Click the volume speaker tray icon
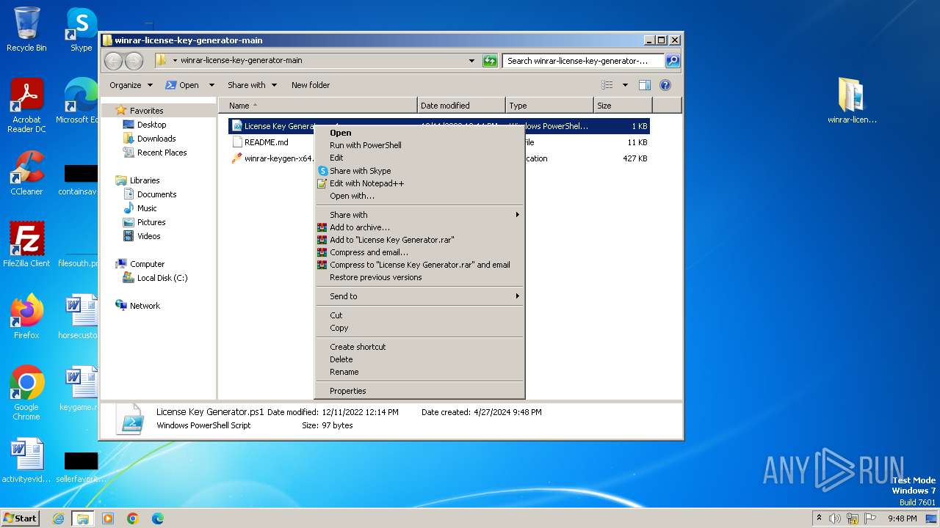940x528 pixels. [x=835, y=518]
